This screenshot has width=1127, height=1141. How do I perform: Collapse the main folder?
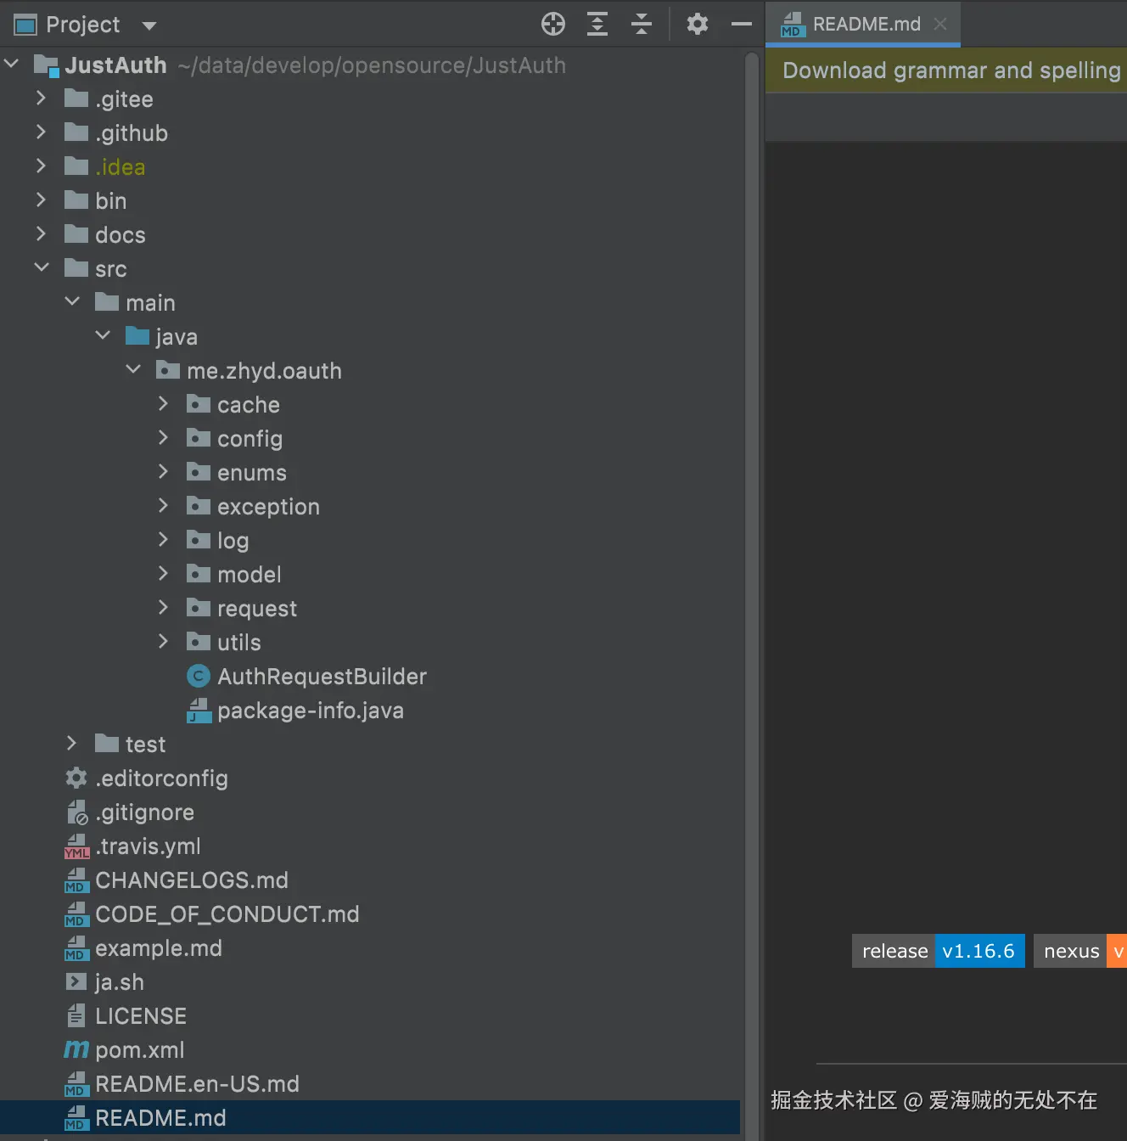pyautogui.click(x=72, y=302)
